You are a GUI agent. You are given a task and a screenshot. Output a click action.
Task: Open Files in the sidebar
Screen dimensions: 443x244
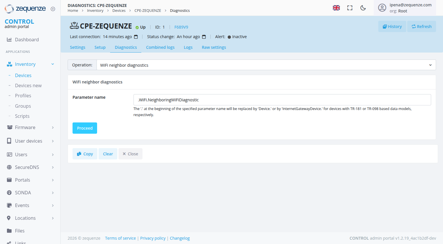[20, 231]
